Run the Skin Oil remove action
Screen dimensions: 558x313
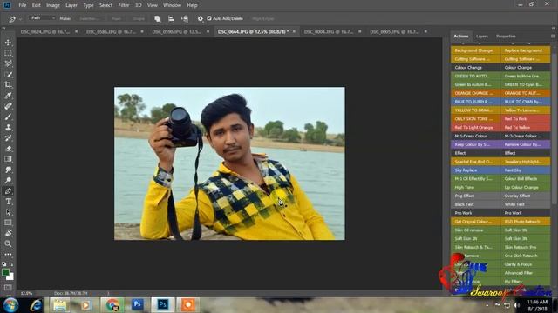click(x=475, y=230)
